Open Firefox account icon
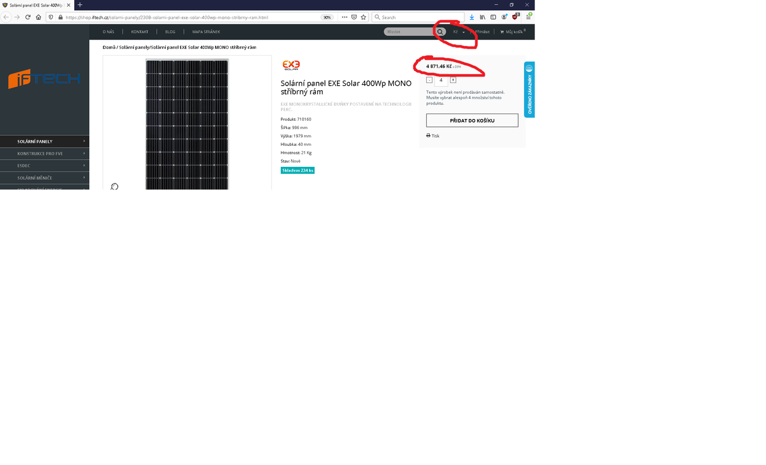Image resolution: width=766 pixels, height=465 pixels. pyautogui.click(x=504, y=17)
